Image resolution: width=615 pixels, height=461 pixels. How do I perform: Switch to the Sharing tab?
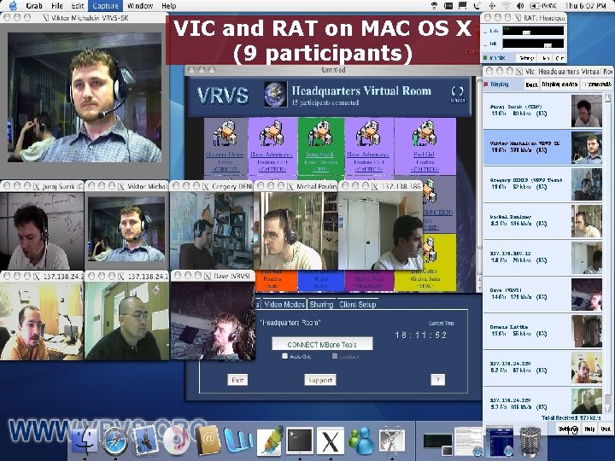[321, 304]
